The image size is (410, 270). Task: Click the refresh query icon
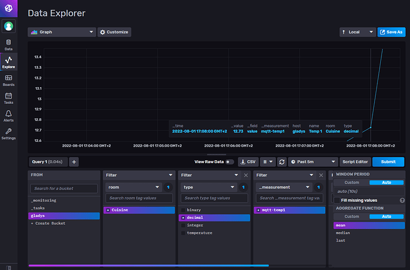click(282, 161)
